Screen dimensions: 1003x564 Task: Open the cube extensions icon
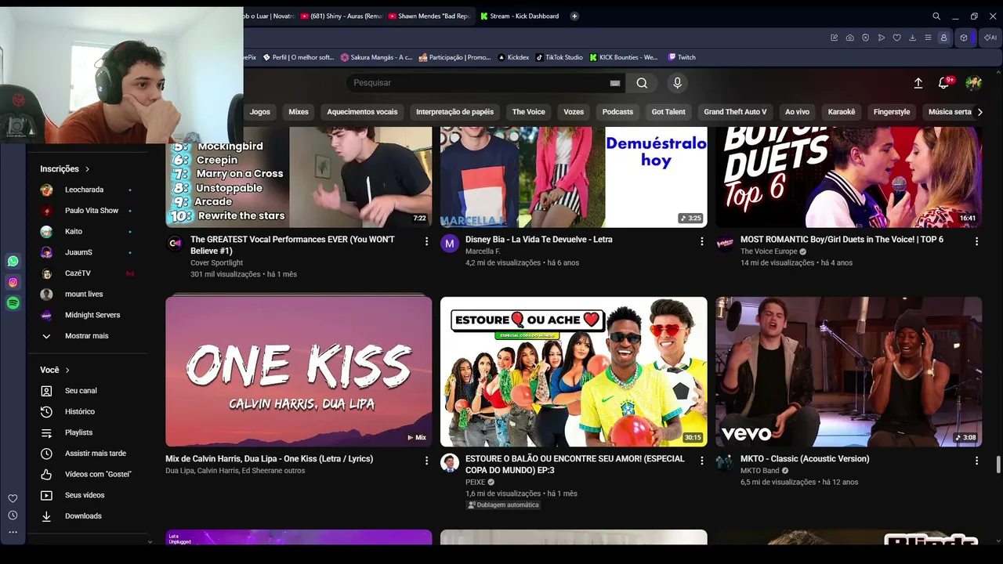click(x=964, y=38)
